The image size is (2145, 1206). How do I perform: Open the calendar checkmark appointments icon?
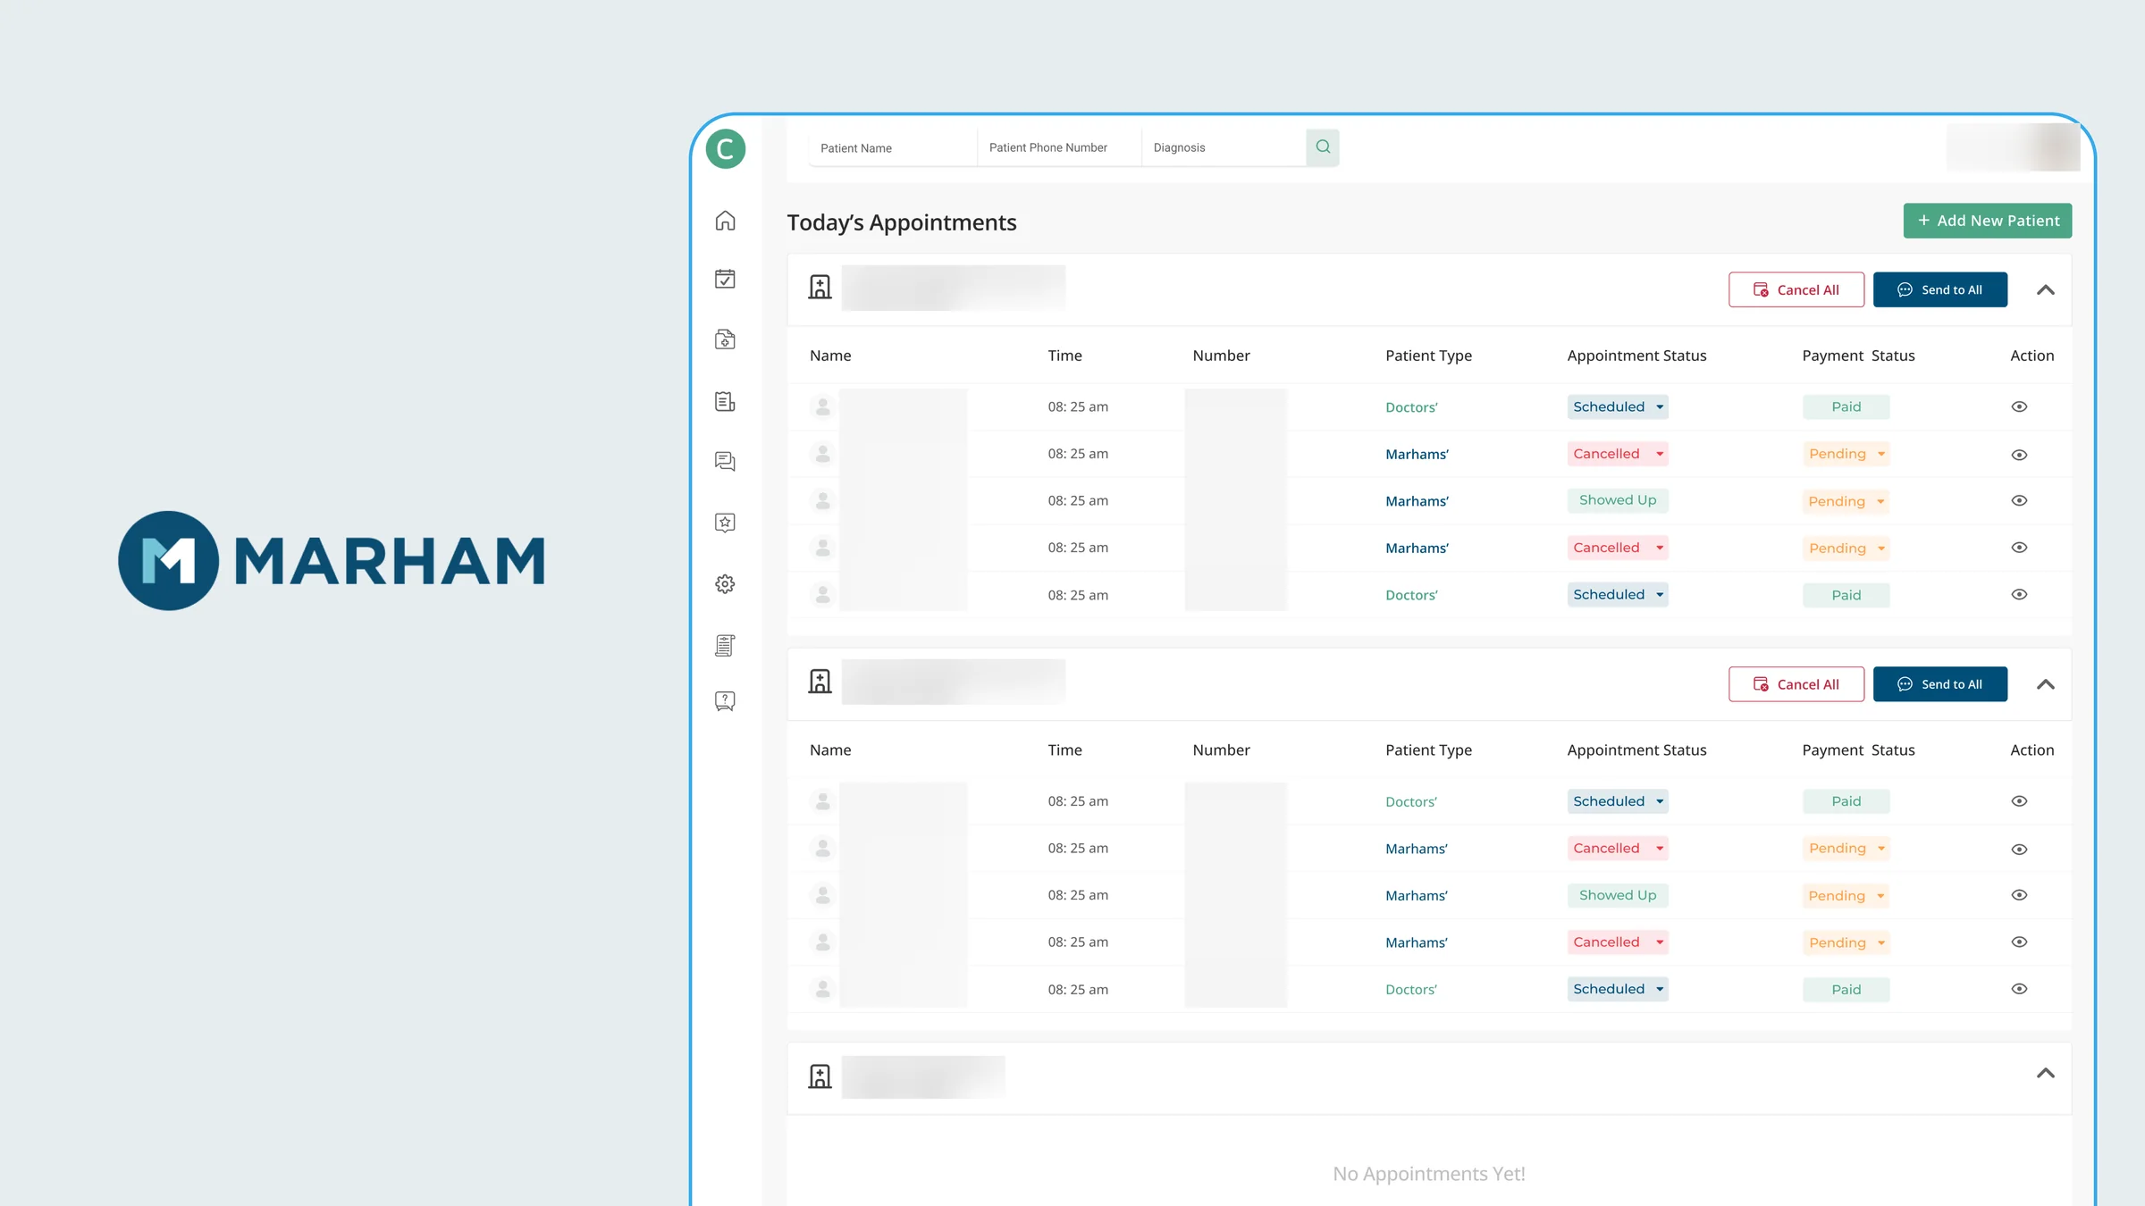click(x=725, y=280)
